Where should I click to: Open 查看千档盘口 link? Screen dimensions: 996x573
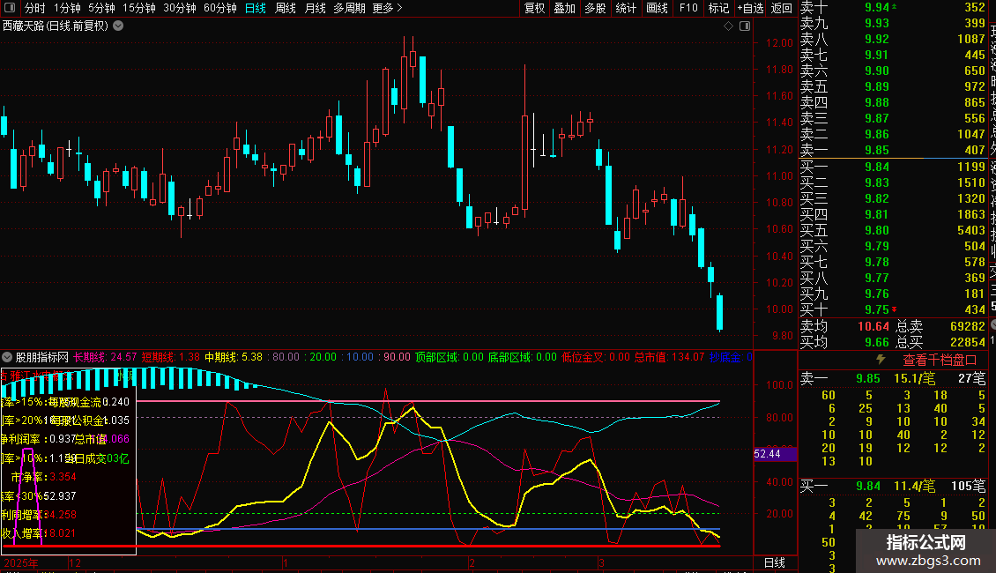[940, 360]
